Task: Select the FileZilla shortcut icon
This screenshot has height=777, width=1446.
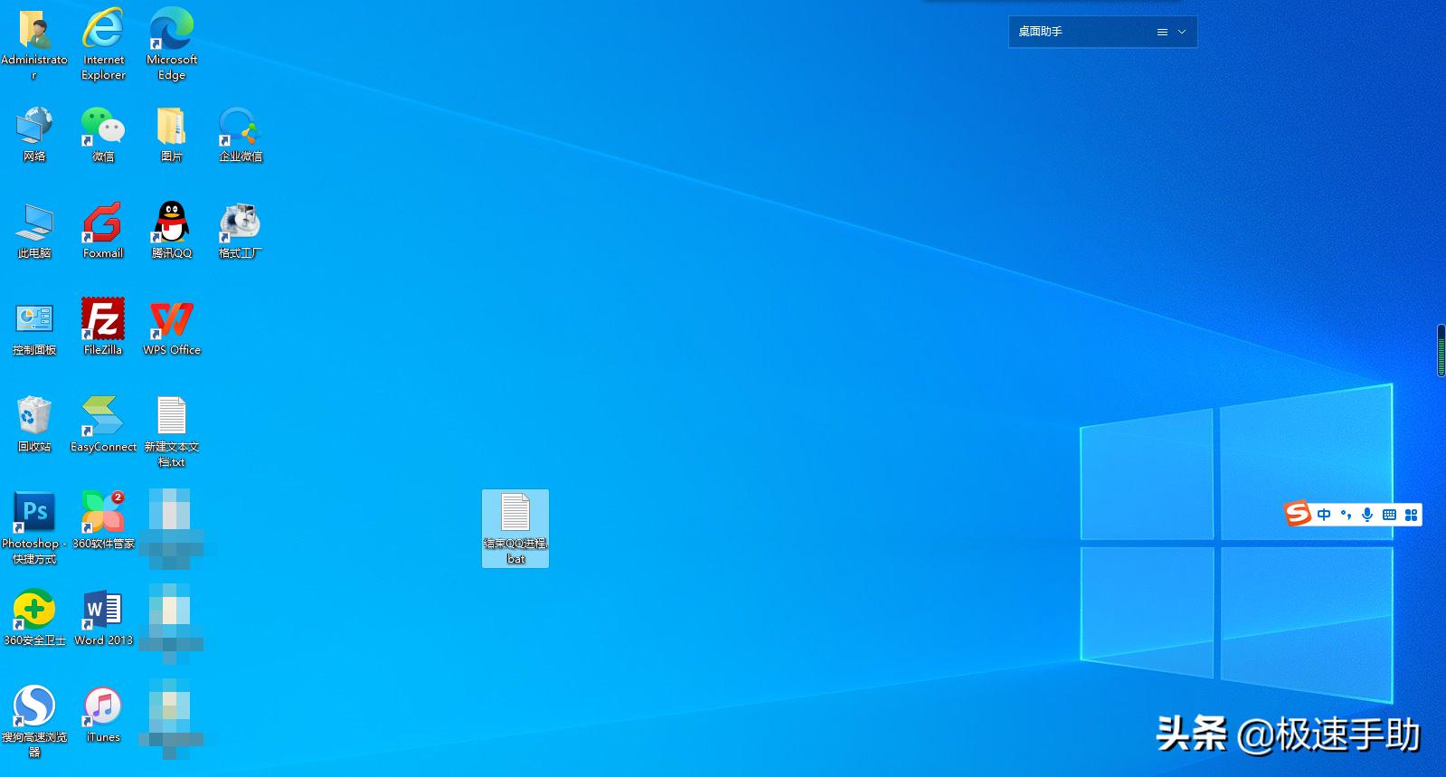Action: [102, 320]
